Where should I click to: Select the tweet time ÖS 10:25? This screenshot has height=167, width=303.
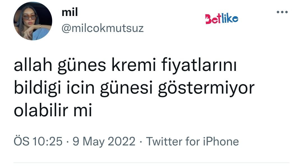click(x=38, y=142)
